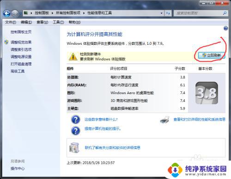Image resolution: width=231 pixels, height=179 pixels.
Task: Click the 立即刷新 button
Action: pos(212,55)
